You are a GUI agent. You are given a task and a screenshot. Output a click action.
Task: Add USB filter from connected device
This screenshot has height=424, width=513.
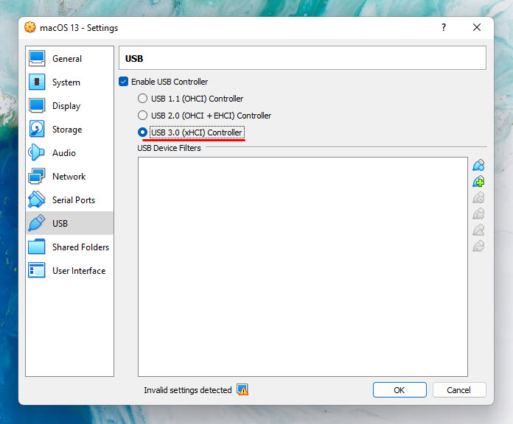pyautogui.click(x=478, y=181)
